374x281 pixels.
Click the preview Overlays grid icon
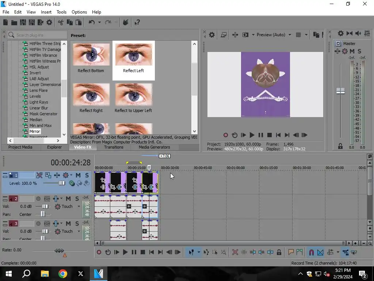298,35
